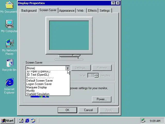Click the Preview button
Screen dimensions: 165x124
[102, 68]
